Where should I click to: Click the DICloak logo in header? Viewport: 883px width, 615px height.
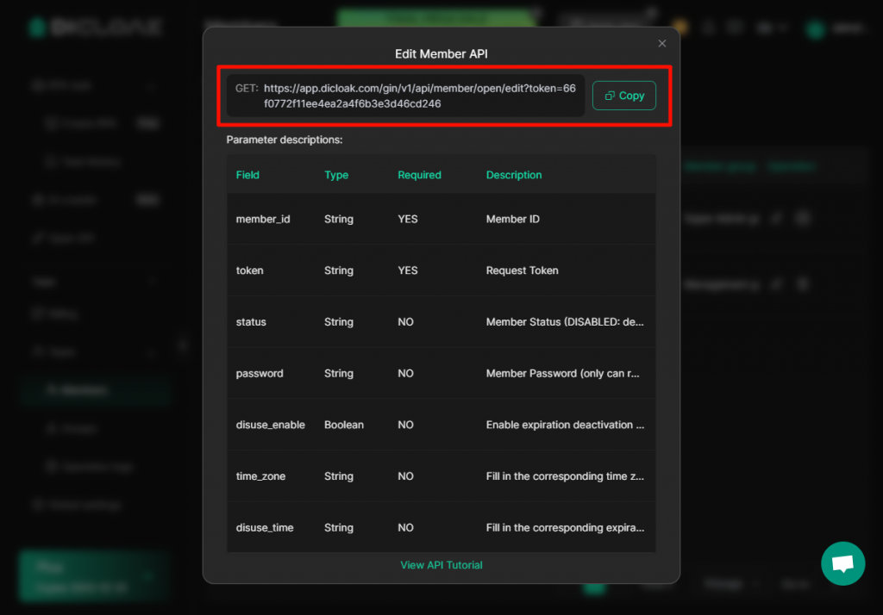(95, 27)
